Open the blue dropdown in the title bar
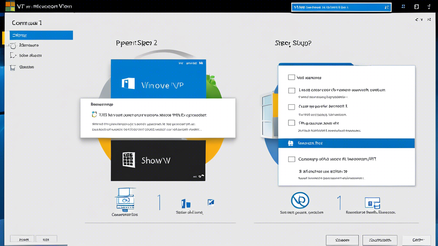The height and width of the screenshot is (246, 438). (341, 7)
